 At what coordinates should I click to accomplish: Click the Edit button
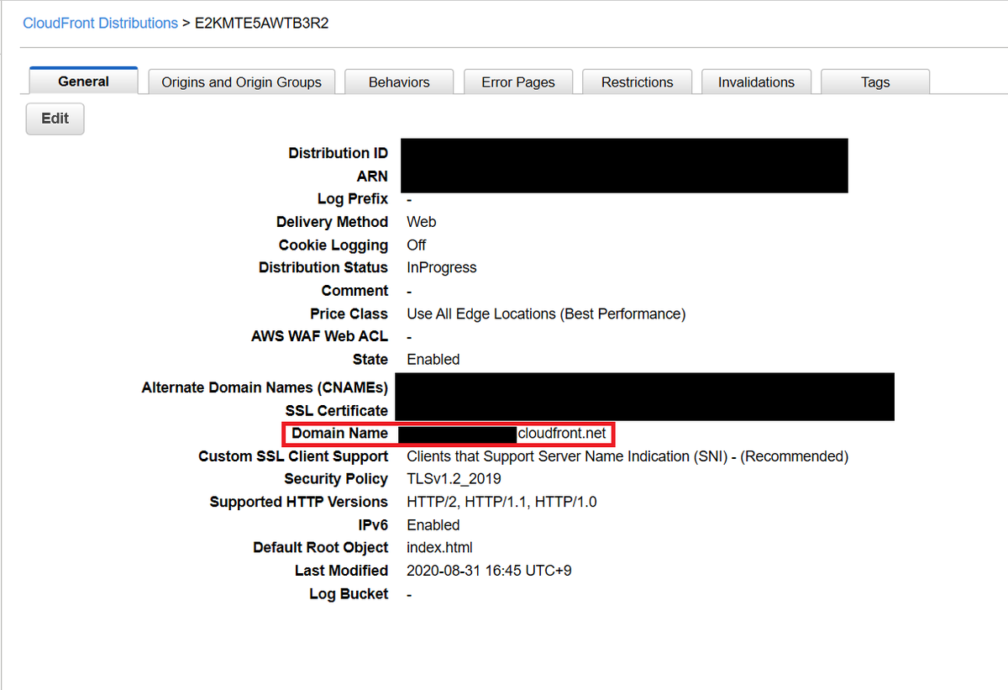click(x=55, y=119)
